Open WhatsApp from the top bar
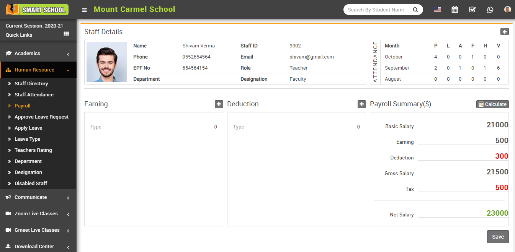The height and width of the screenshot is (252, 515). pos(490,10)
